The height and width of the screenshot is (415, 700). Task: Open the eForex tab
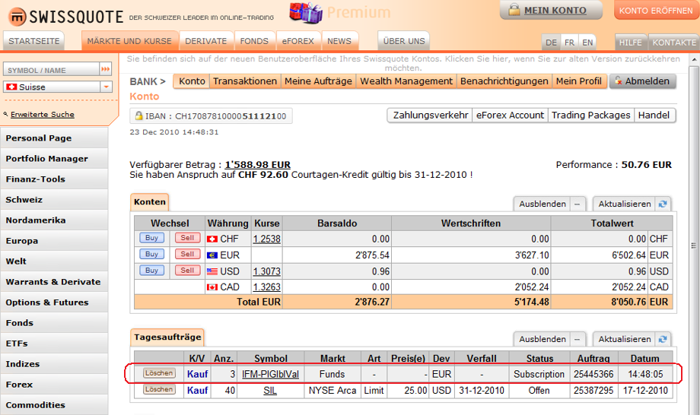point(297,41)
